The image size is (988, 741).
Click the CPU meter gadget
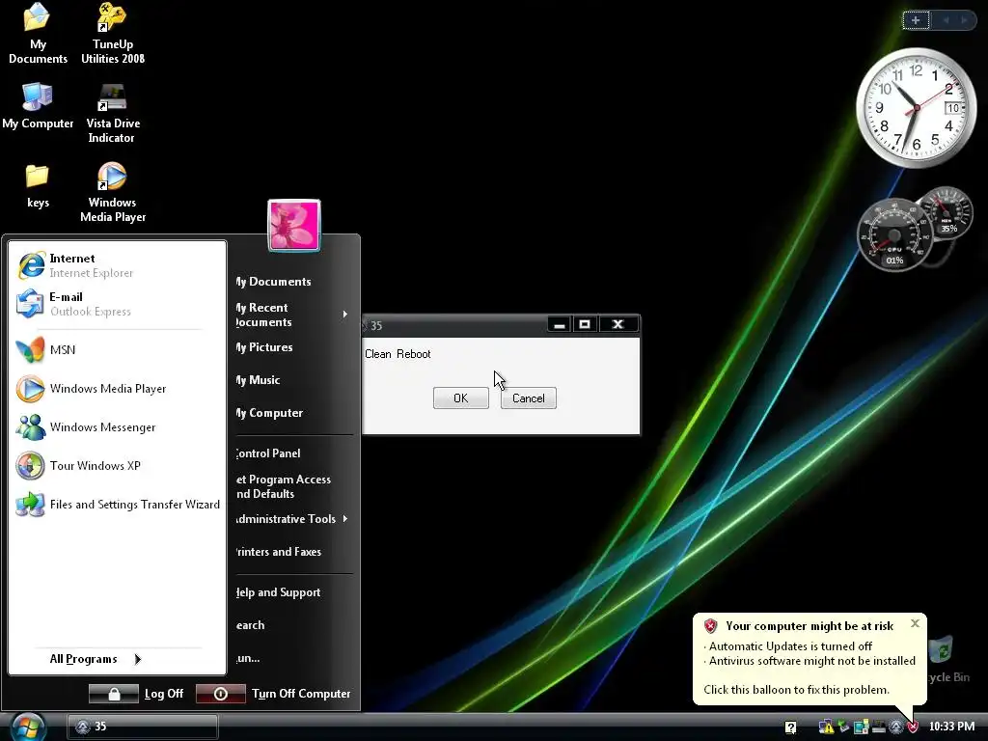tap(894, 235)
